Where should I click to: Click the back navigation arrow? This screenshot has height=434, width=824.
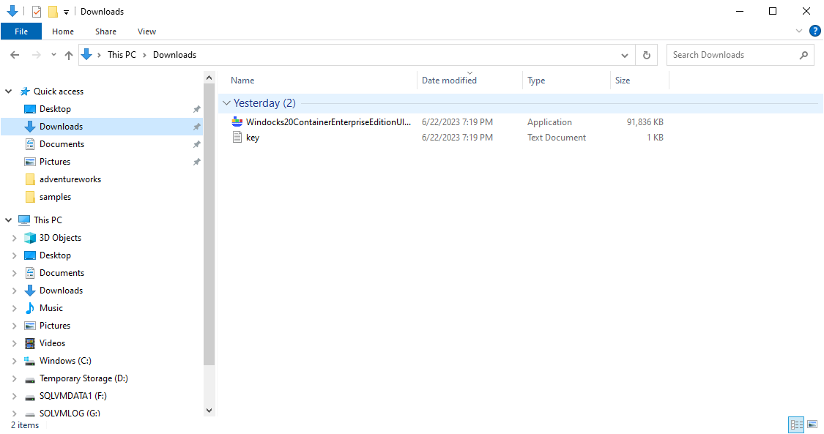coord(14,54)
